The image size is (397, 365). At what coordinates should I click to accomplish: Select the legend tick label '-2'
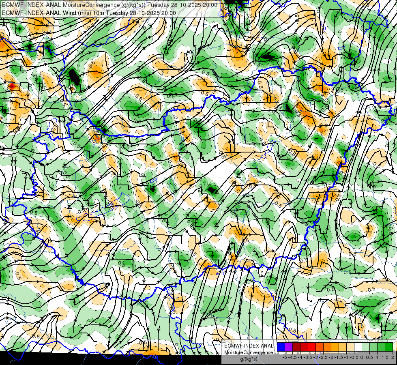click(331, 358)
